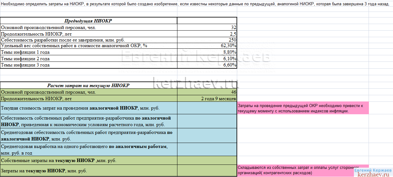
Task: Select inflation rate 6,10% cell
Action: (x=207, y=58)
